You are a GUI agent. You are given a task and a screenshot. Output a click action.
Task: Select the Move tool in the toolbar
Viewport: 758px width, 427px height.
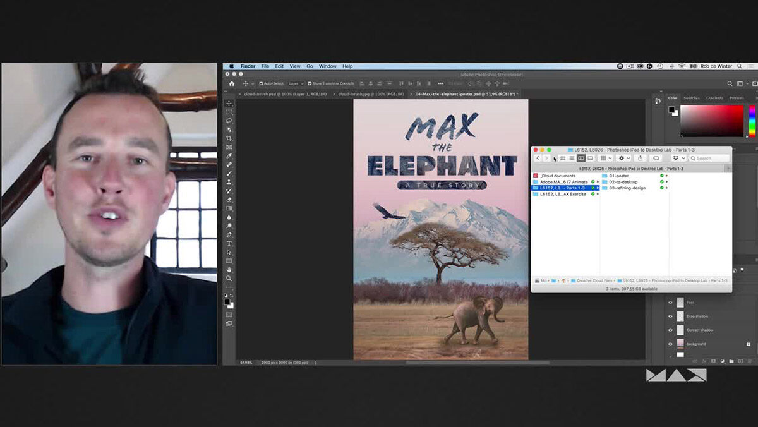point(229,104)
